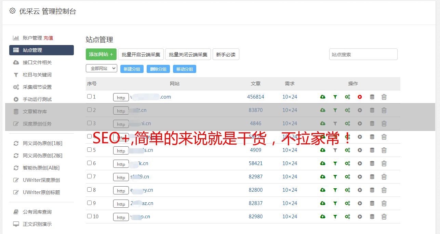
Task: Open UWriter深度原创 in the sidebar
Action: click(41, 180)
